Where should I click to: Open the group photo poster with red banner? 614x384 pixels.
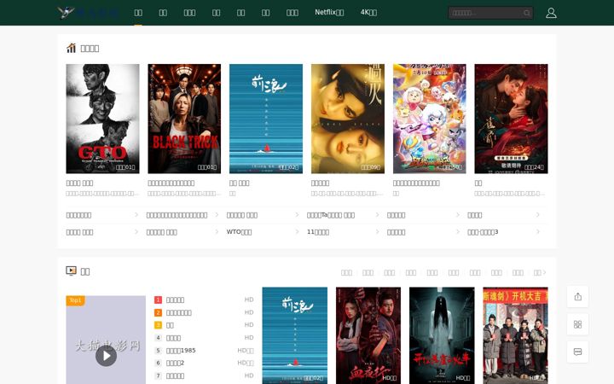pyautogui.click(x=515, y=335)
